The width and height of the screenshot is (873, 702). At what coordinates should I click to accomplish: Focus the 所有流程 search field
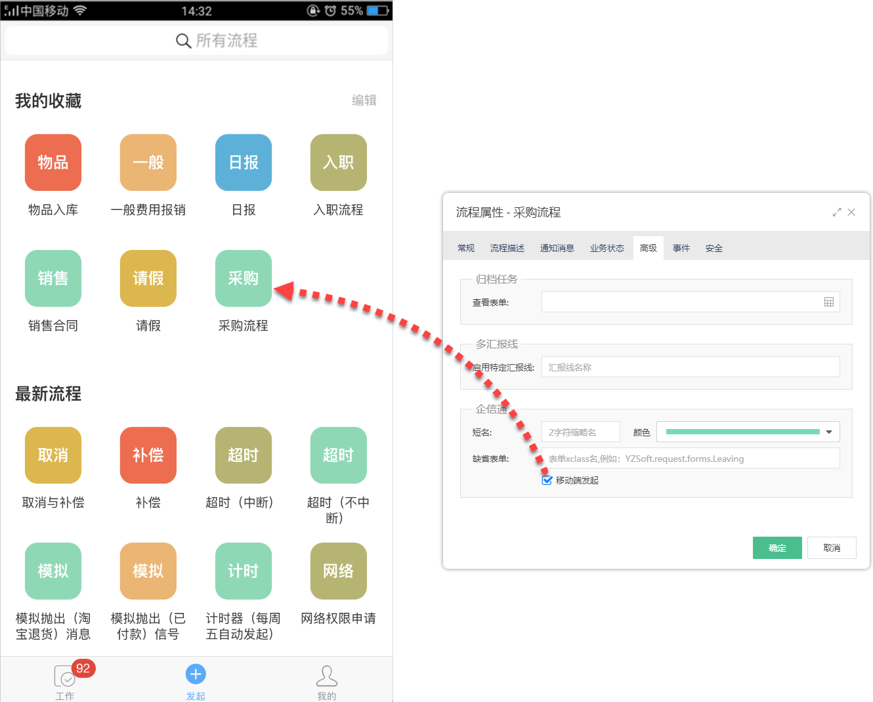(196, 41)
